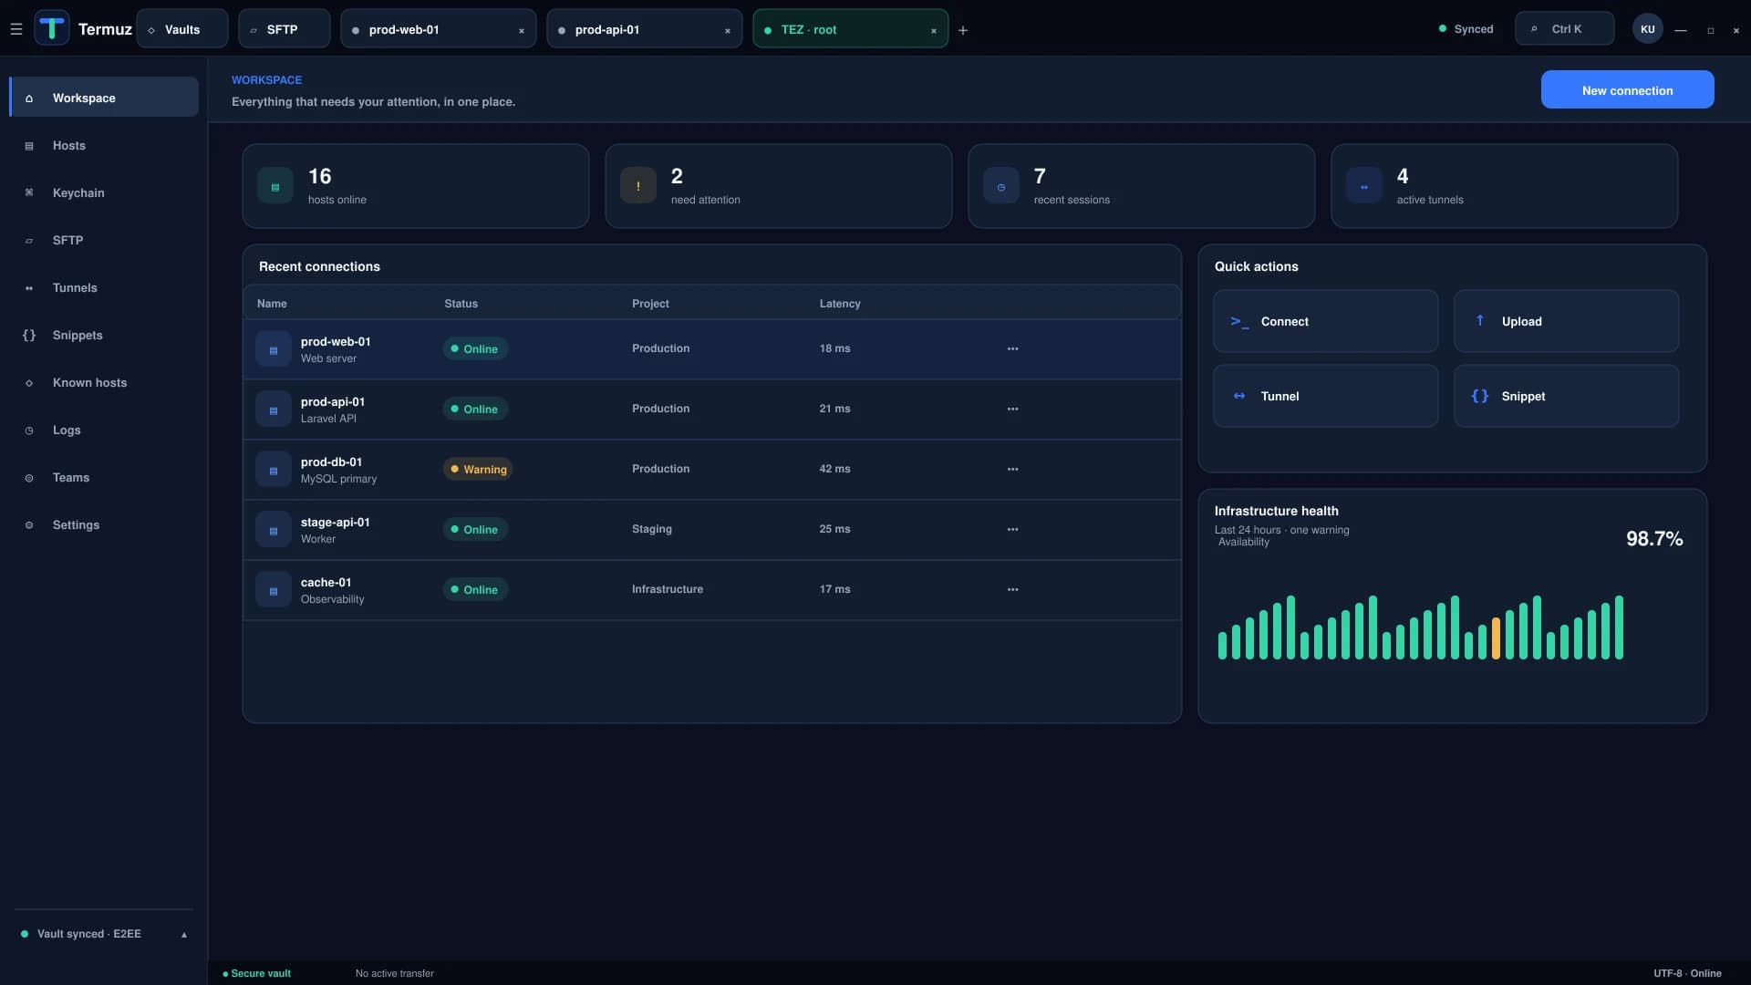Click the Hosts sidebar icon
1751x985 pixels.
[x=29, y=146]
